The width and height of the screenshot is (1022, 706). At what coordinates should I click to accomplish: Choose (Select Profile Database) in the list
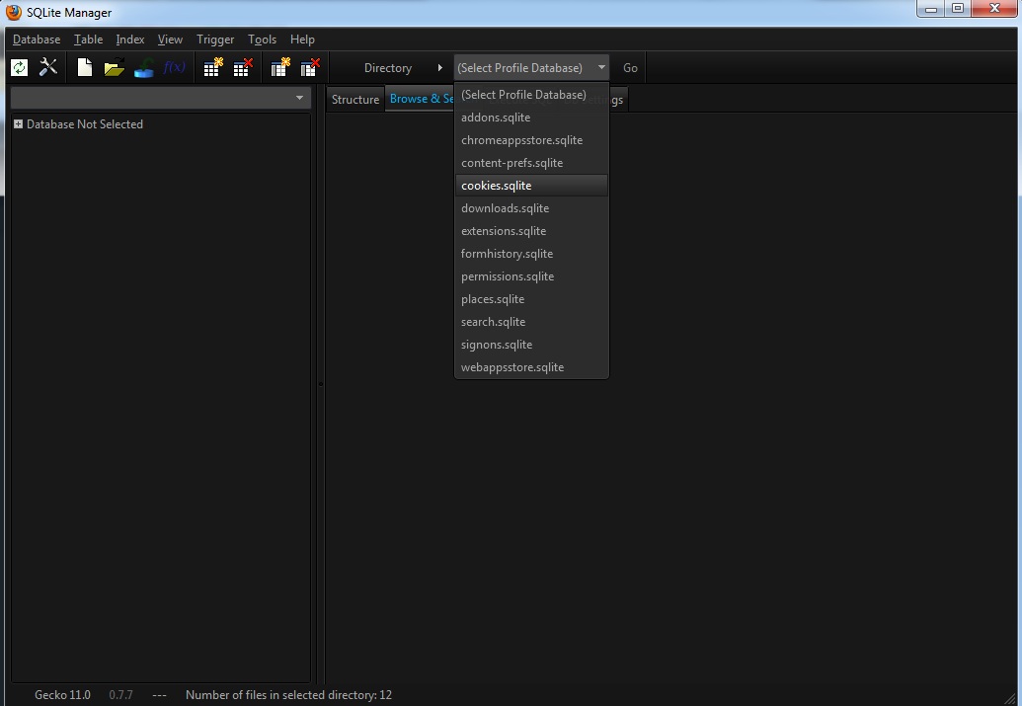point(531,95)
